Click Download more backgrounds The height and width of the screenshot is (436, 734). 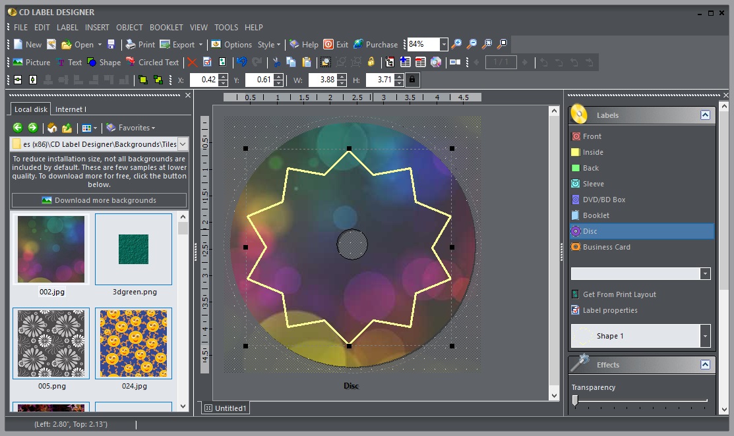point(99,200)
